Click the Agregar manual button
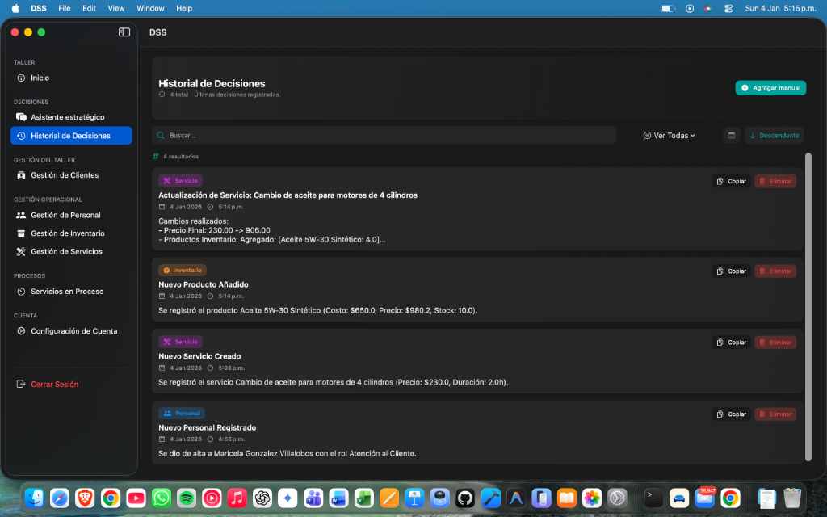 (770, 88)
